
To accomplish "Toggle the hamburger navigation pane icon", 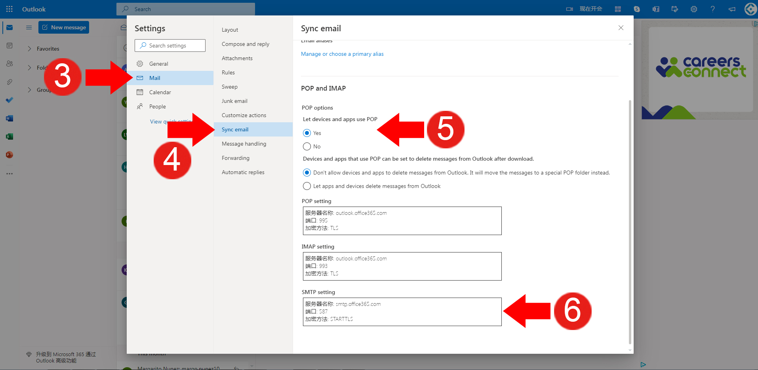I will (29, 27).
